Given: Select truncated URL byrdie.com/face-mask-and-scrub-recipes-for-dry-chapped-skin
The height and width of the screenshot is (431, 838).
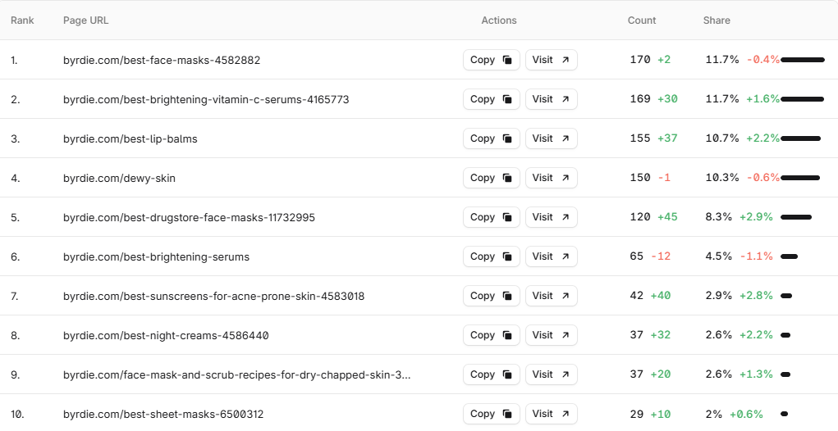Looking at the screenshot, I should 236,375.
